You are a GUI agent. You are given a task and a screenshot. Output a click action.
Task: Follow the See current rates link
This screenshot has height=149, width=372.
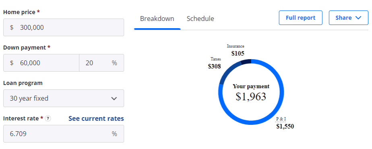point(96,118)
